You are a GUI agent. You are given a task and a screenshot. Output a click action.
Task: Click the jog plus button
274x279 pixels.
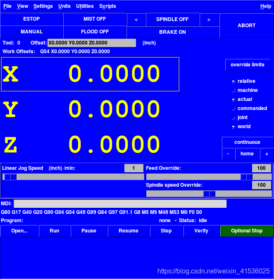[267, 154]
